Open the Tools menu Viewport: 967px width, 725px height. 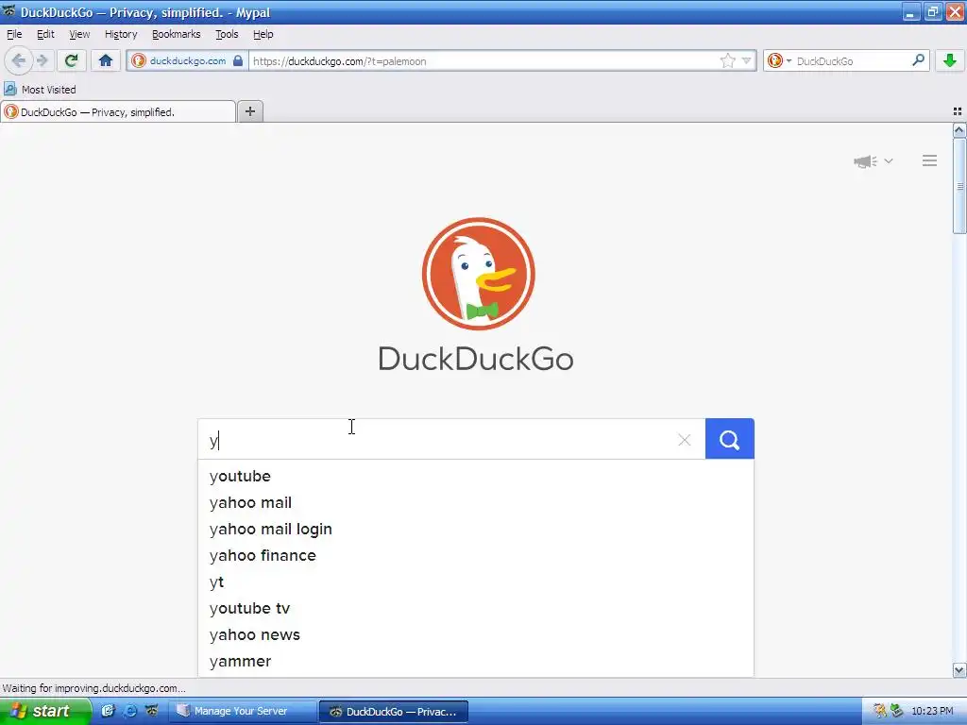227,34
